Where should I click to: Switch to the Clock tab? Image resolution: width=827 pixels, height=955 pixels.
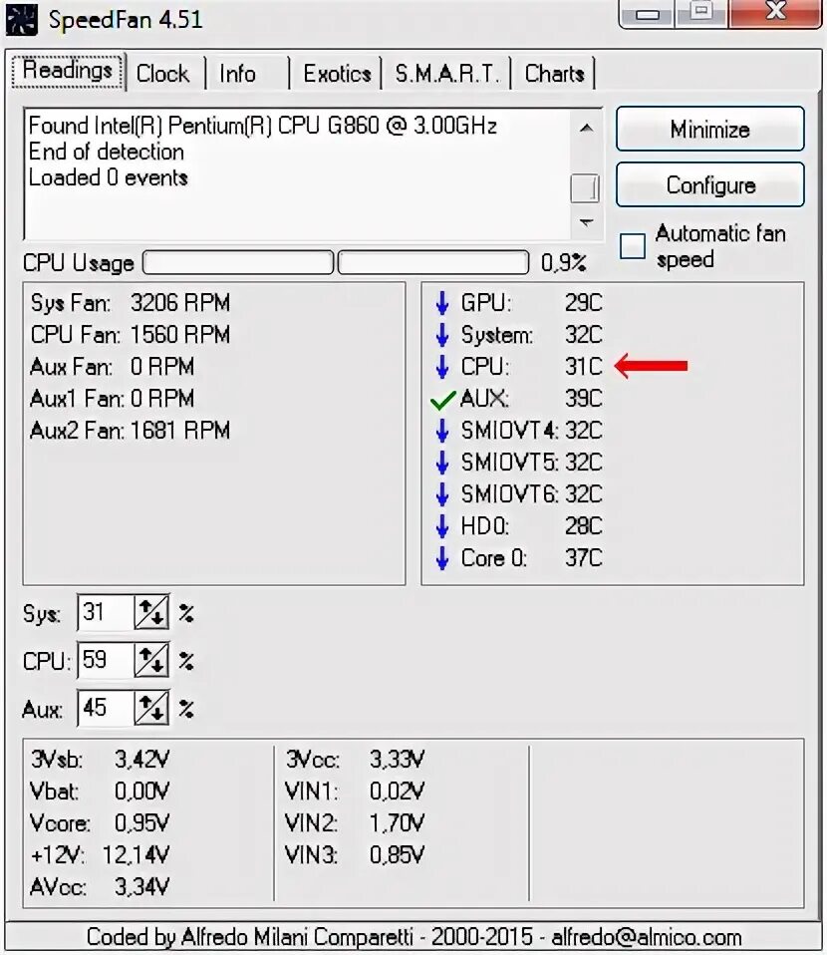pyautogui.click(x=162, y=74)
